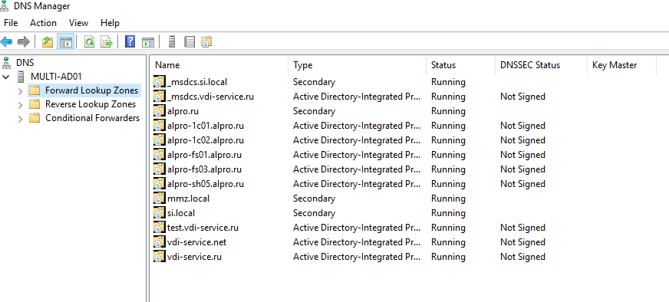Sort by the DNSSEC Status column header
This screenshot has height=302, width=669.
click(541, 65)
